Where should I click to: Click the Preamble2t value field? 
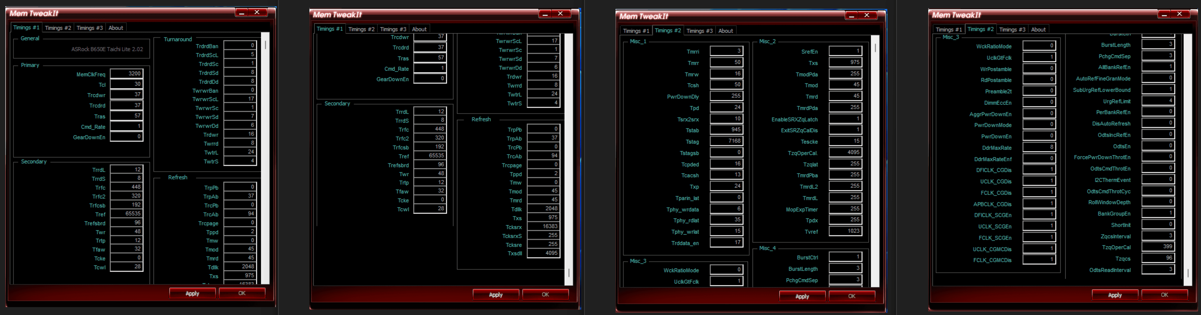tap(1039, 91)
